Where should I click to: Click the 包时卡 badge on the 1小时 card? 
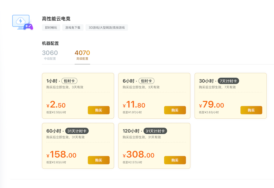pos(69,81)
